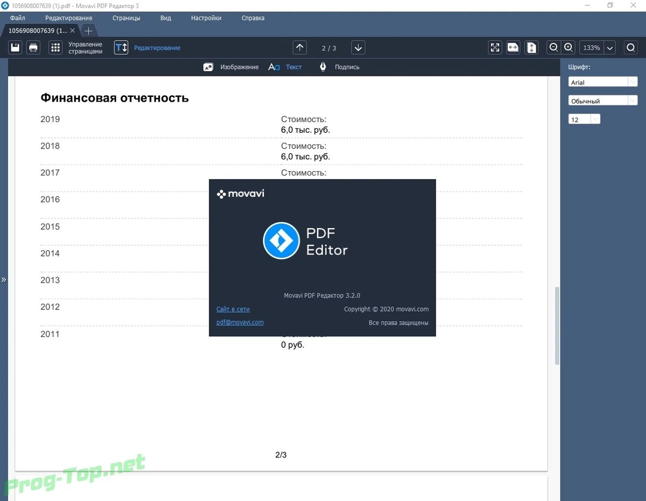Screen dimensions: 646x501
Task: Click the 133% zoom value field
Action: click(592, 48)
